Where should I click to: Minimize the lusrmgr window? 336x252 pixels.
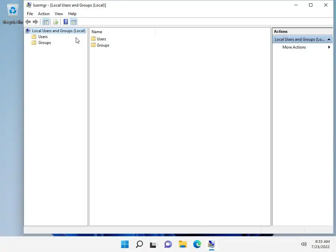[x=296, y=5]
